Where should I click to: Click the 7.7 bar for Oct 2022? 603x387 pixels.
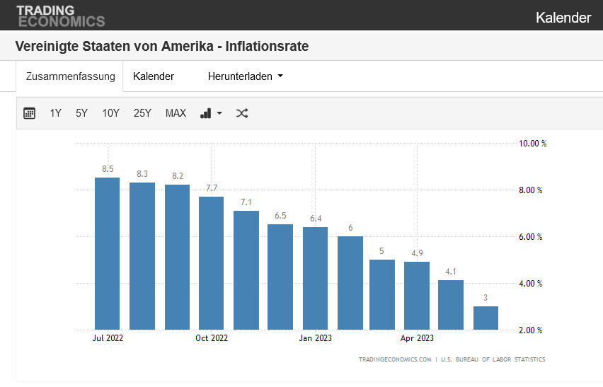point(211,262)
